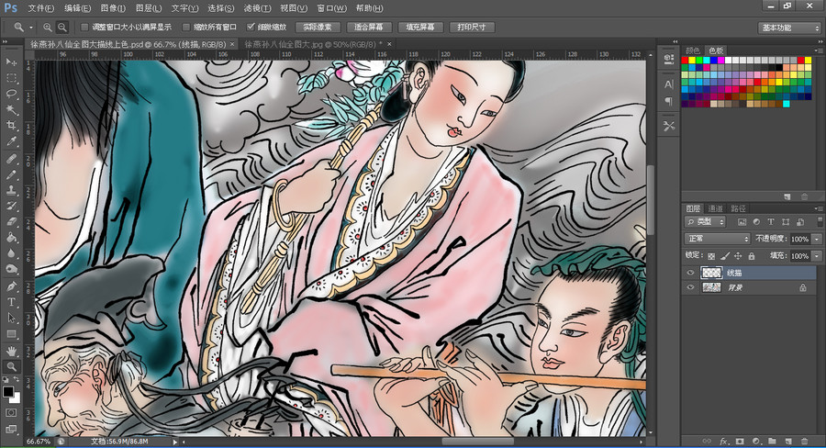Image resolution: width=826 pixels, height=448 pixels.
Task: Open zoom tool preset picker arrow
Action: 31,28
